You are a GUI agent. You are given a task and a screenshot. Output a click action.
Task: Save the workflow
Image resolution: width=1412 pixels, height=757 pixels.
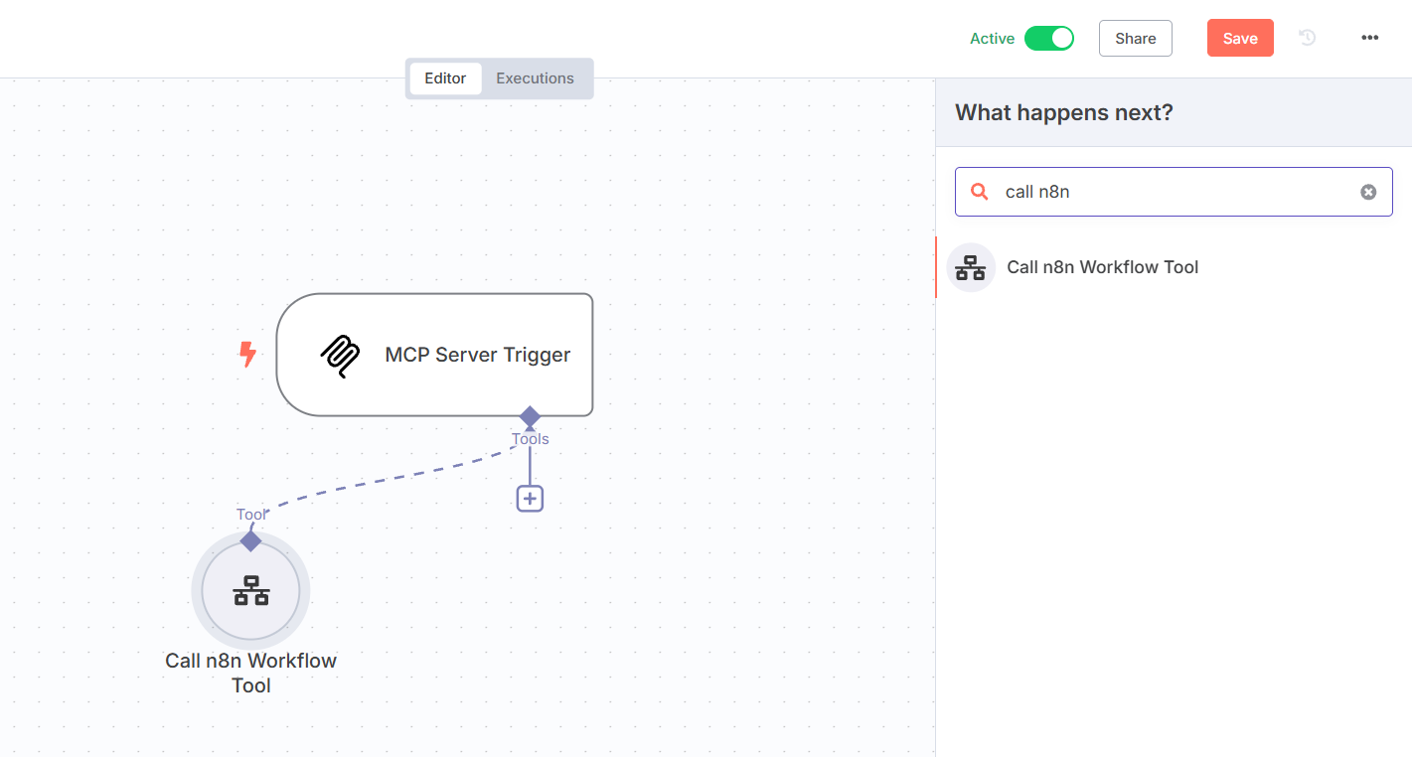point(1240,38)
